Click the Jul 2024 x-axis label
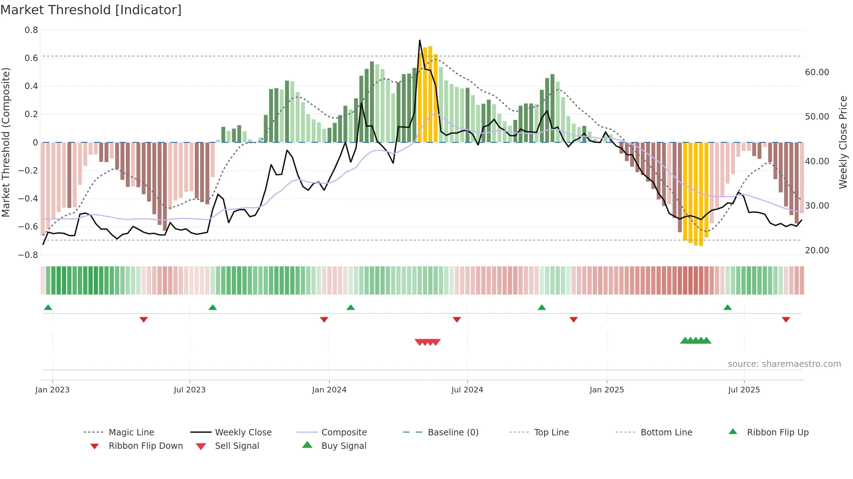The width and height of the screenshot is (853, 479). click(467, 390)
